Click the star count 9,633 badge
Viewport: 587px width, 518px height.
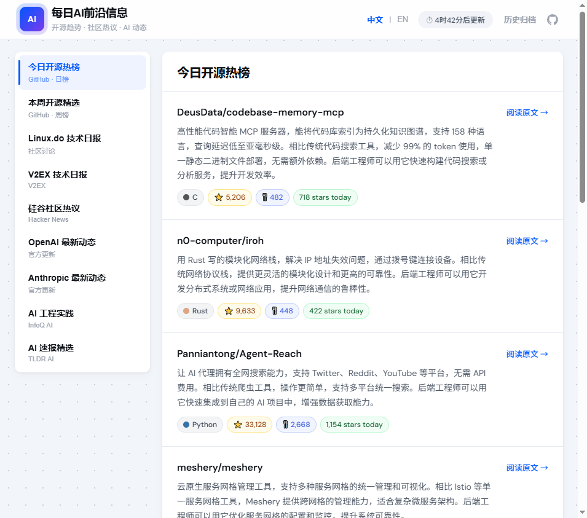click(240, 311)
